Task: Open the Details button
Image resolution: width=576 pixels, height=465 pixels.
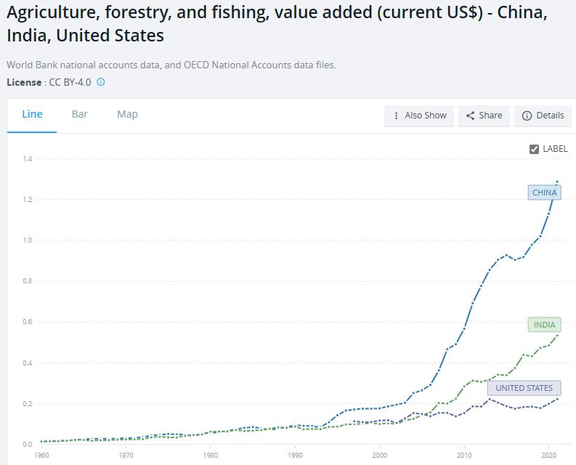Action: pos(543,116)
